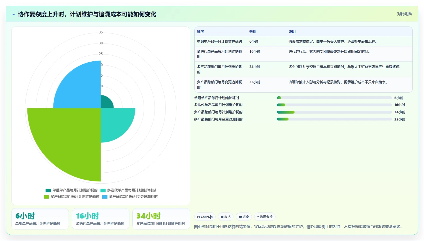Click the 34小时 data card
Image resolution: width=424 pixels, height=241 pixels.
tap(161, 219)
